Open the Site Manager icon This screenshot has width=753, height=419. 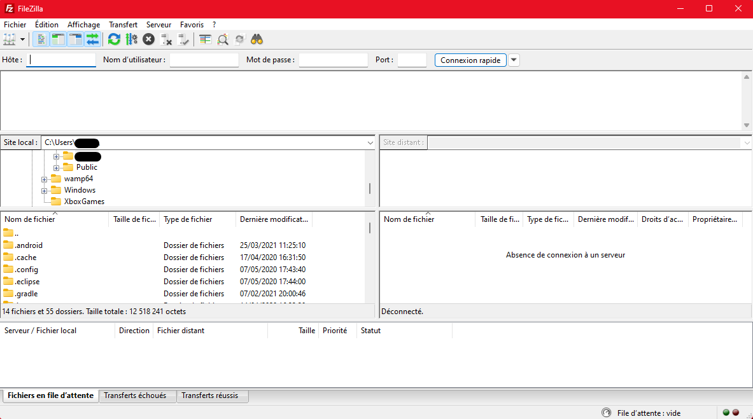click(9, 39)
